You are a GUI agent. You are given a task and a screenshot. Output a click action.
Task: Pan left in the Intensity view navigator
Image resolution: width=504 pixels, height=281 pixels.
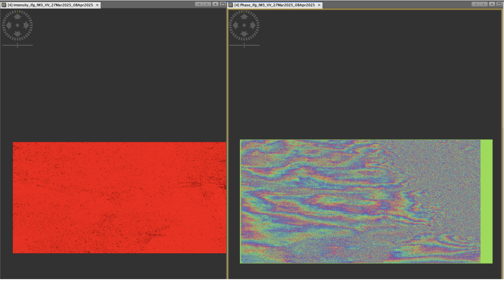coord(9,25)
